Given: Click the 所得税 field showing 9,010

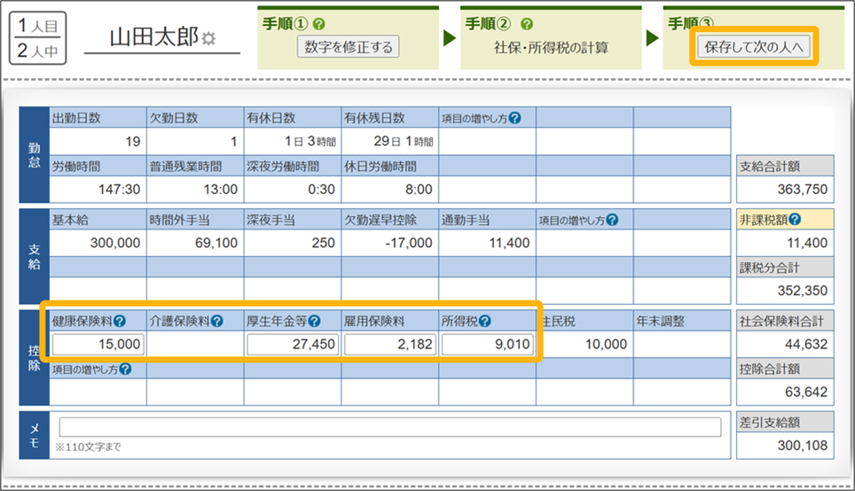Looking at the screenshot, I should [487, 344].
